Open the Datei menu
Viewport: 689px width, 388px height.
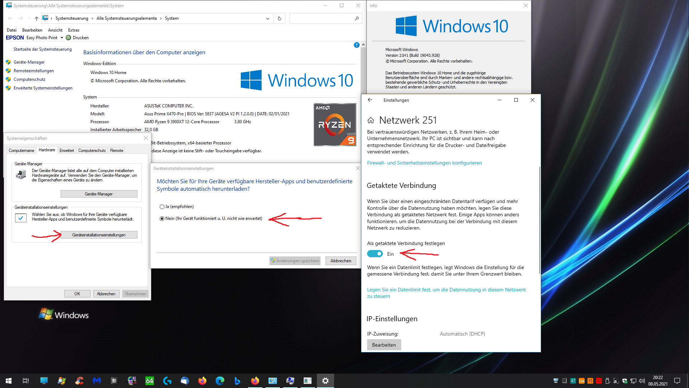point(11,30)
